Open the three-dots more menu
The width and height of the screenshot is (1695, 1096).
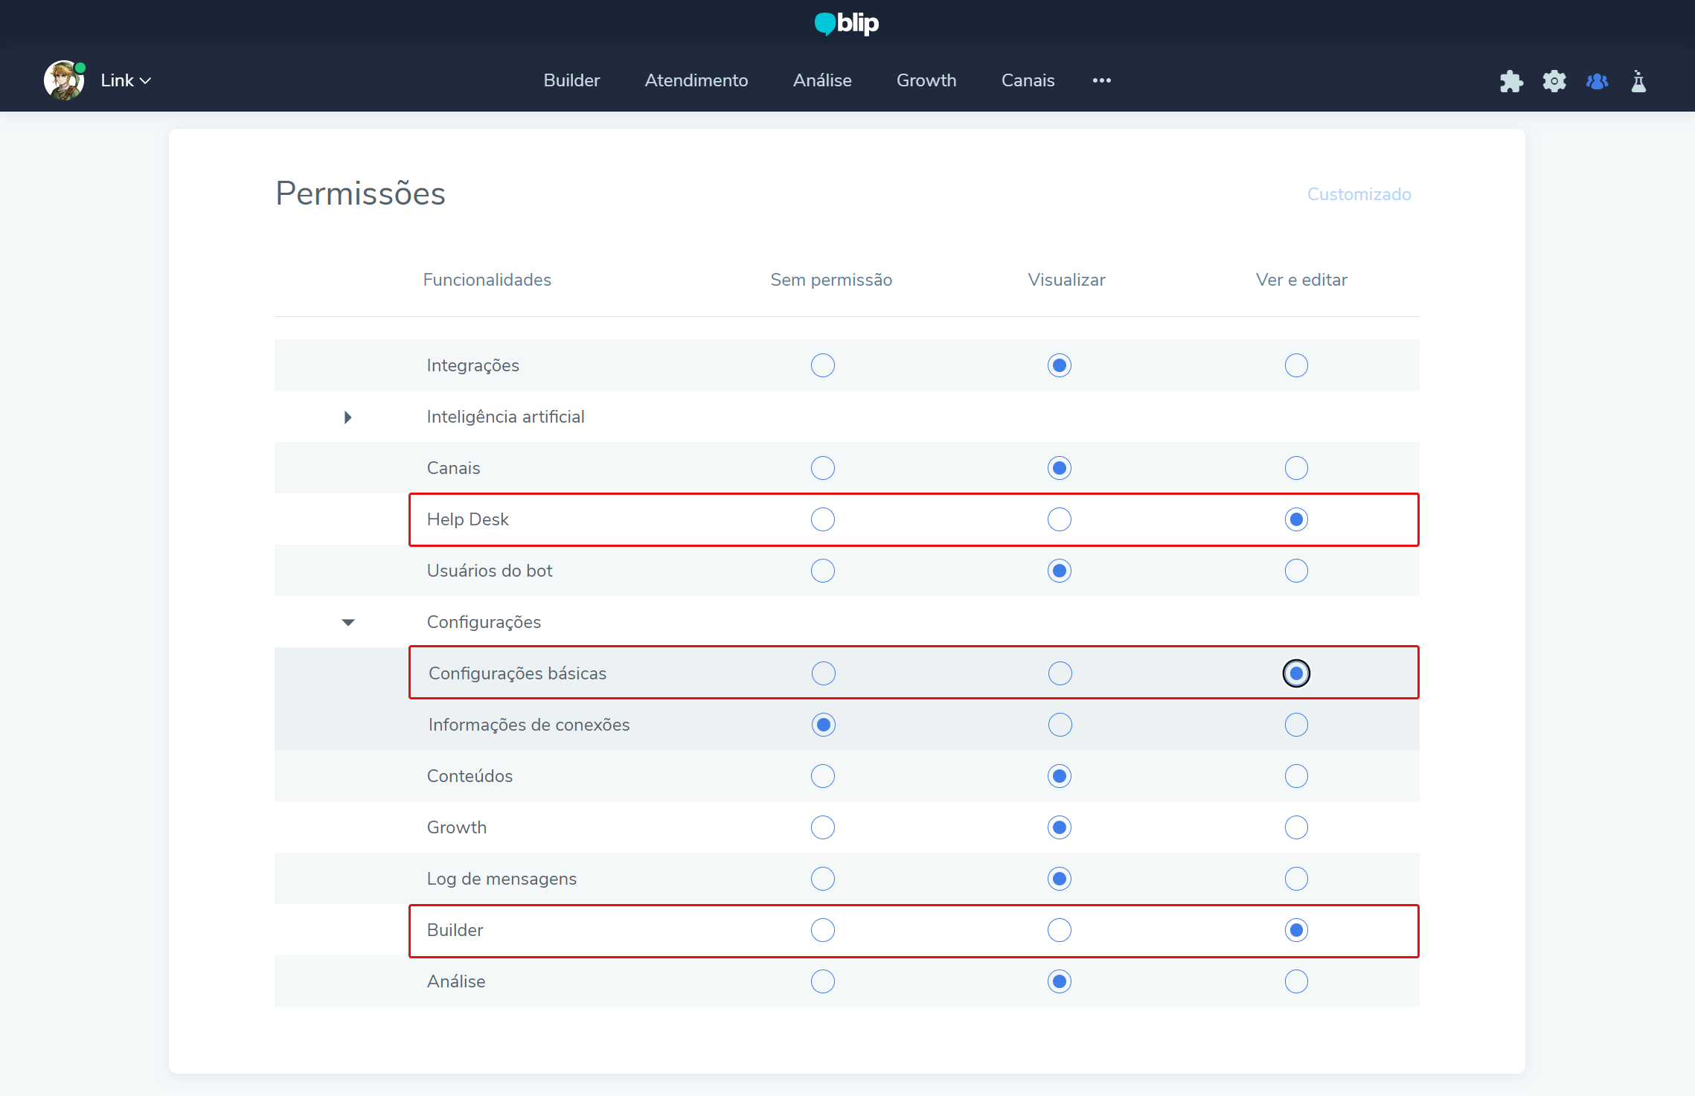[x=1101, y=80]
